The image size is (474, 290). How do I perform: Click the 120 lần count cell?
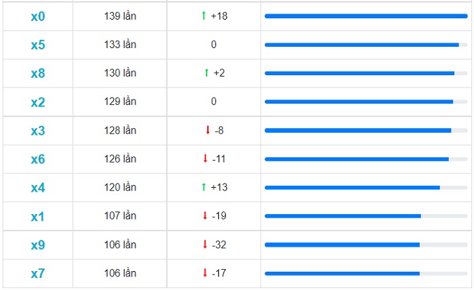tap(120, 187)
